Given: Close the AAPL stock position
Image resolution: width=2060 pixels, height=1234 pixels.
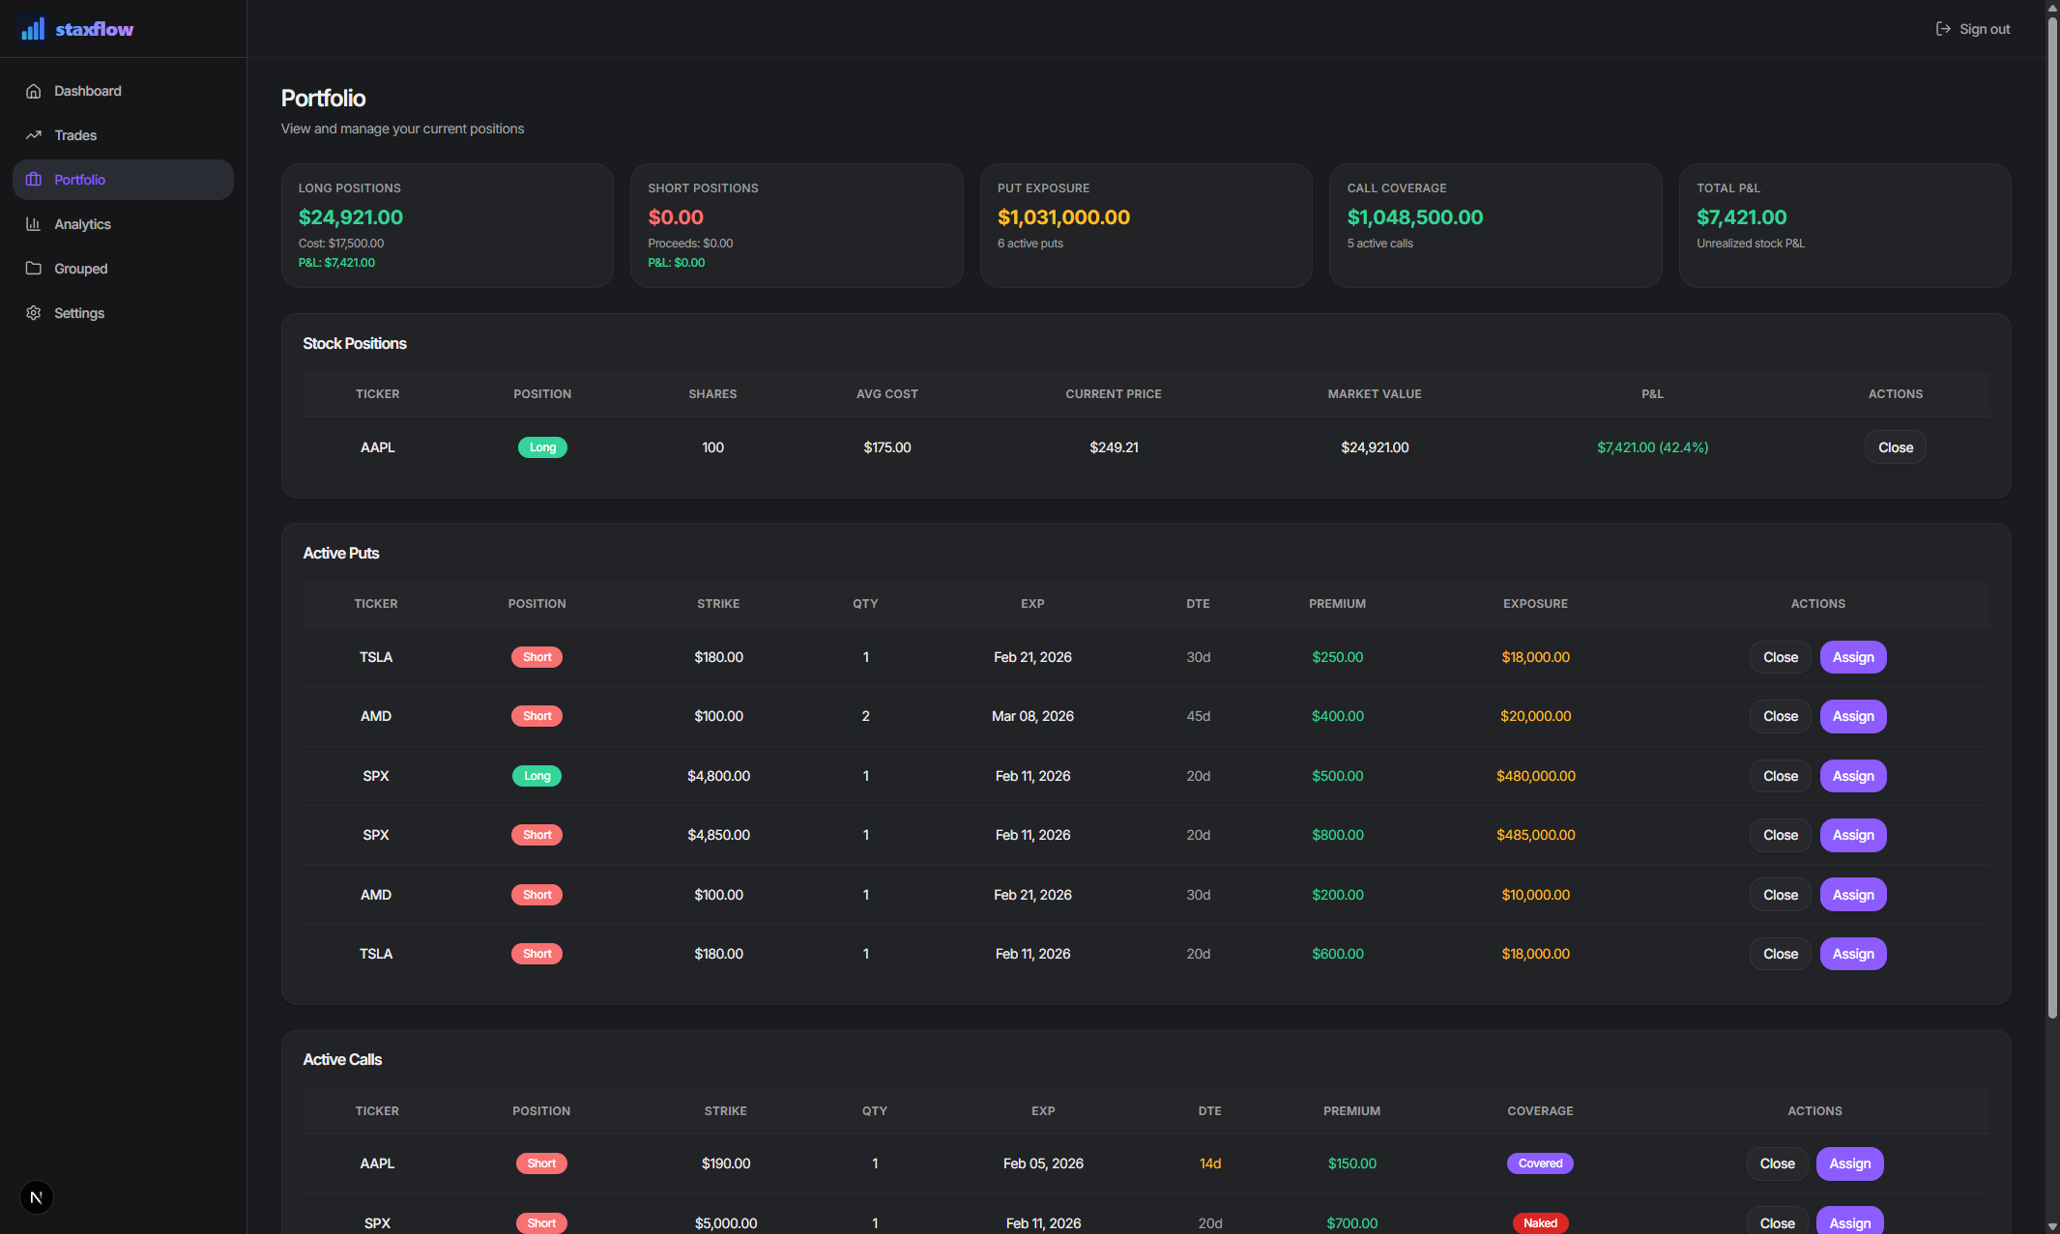Looking at the screenshot, I should point(1895,446).
